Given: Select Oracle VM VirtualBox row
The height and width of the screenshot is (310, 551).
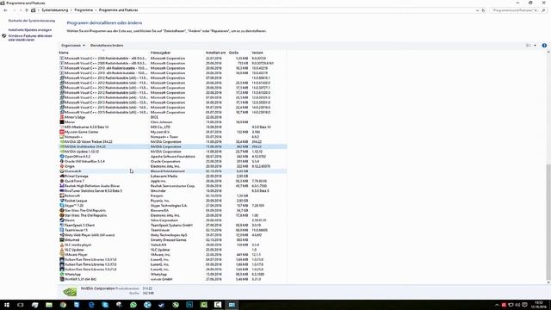Looking at the screenshot, I should pos(172,161).
